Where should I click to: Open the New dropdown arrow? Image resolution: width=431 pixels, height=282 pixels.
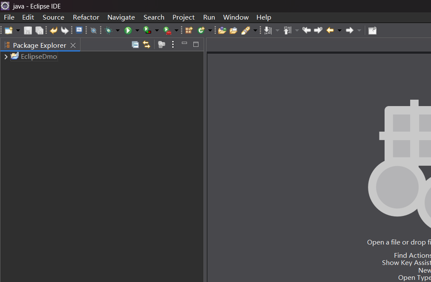click(x=18, y=30)
